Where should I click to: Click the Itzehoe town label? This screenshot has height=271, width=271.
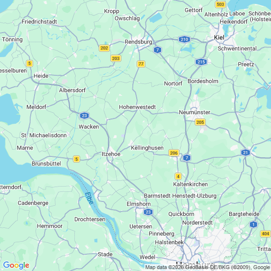pos(111,154)
